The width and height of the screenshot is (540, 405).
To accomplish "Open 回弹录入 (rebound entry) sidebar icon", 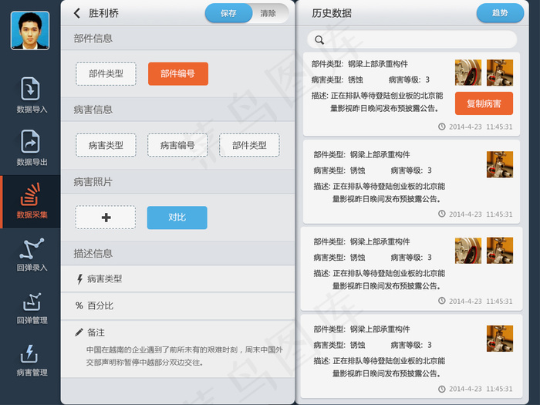I will (x=32, y=253).
